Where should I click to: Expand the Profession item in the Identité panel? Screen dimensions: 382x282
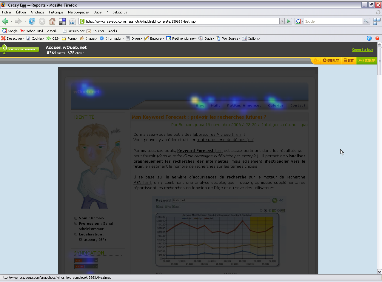click(76, 224)
